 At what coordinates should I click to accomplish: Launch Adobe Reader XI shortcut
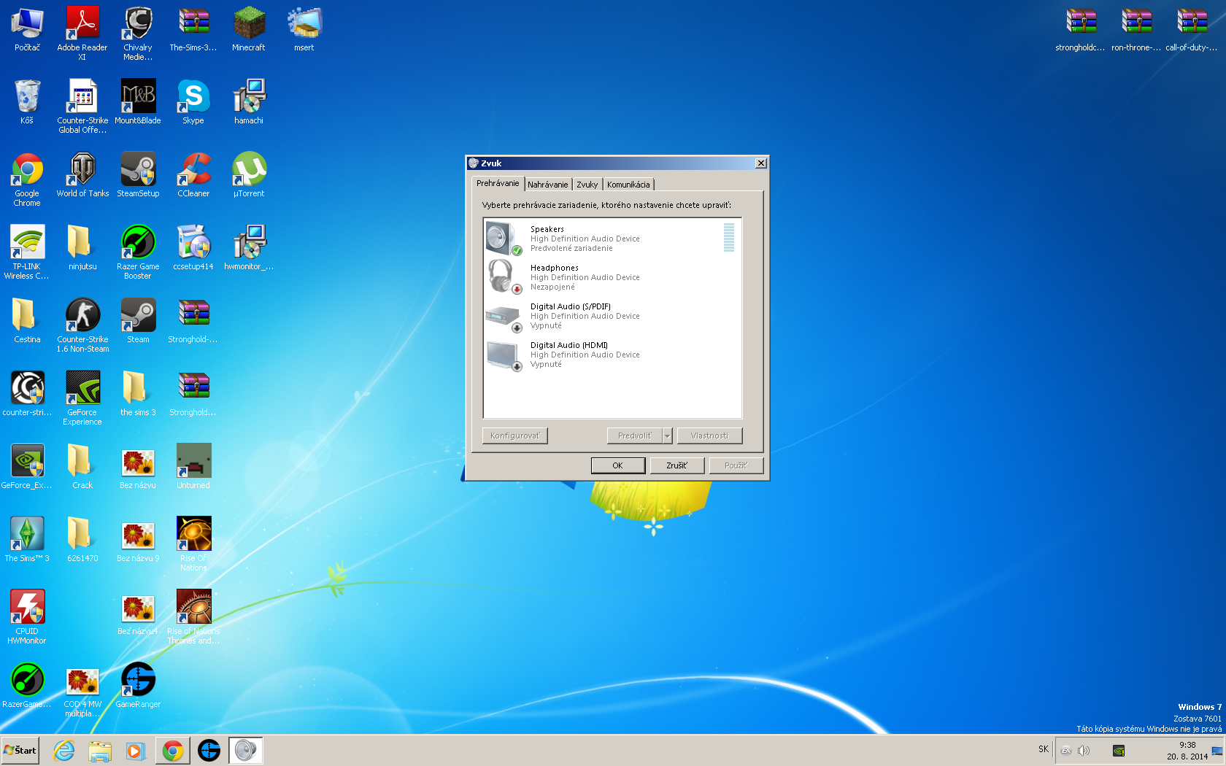(82, 33)
